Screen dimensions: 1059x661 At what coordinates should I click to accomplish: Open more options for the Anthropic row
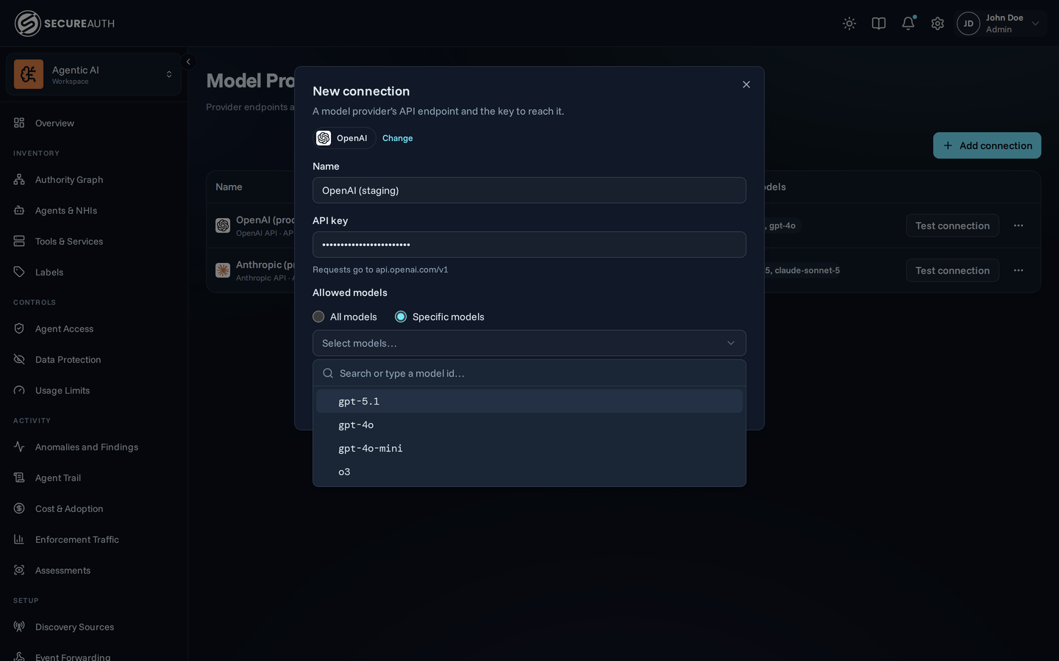1019,270
